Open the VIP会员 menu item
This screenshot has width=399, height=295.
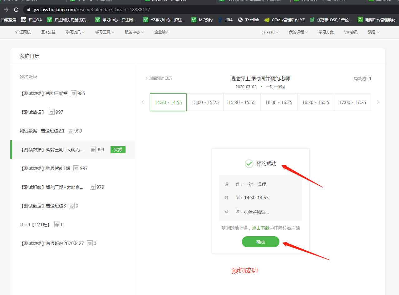pyautogui.click(x=351, y=32)
